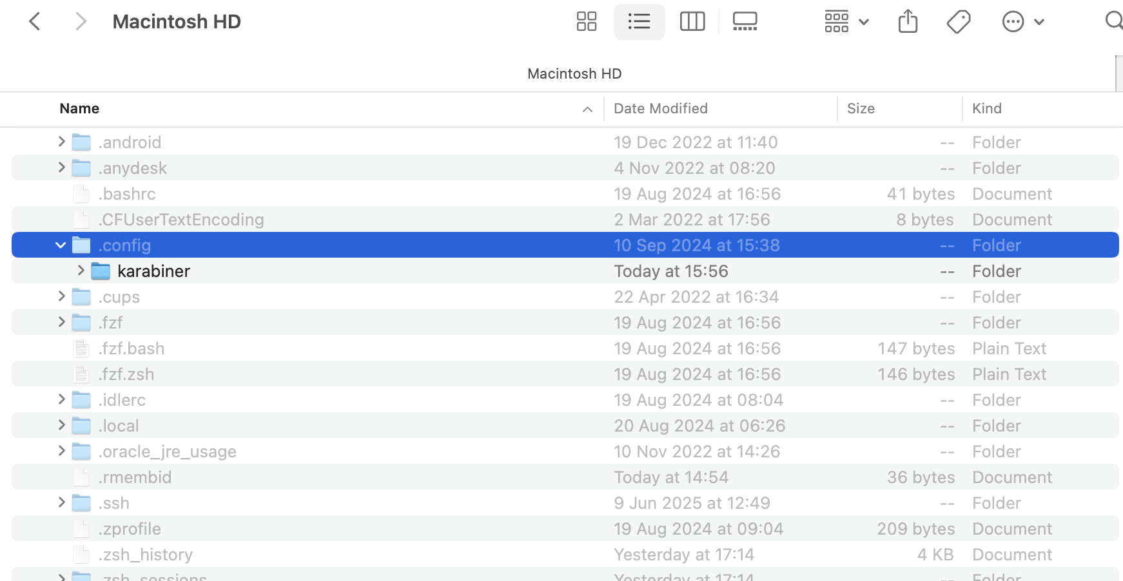The image size is (1123, 581).
Task: Open the More actions ellipsis menu
Action: click(1023, 22)
